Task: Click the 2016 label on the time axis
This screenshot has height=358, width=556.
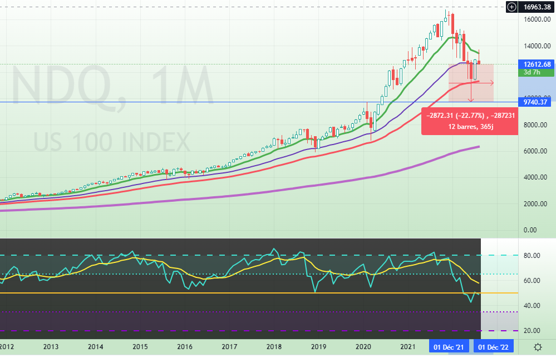Action: click(x=185, y=347)
